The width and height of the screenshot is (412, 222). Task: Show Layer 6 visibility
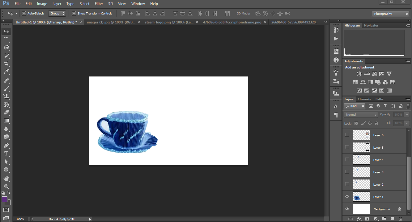pos(347,135)
